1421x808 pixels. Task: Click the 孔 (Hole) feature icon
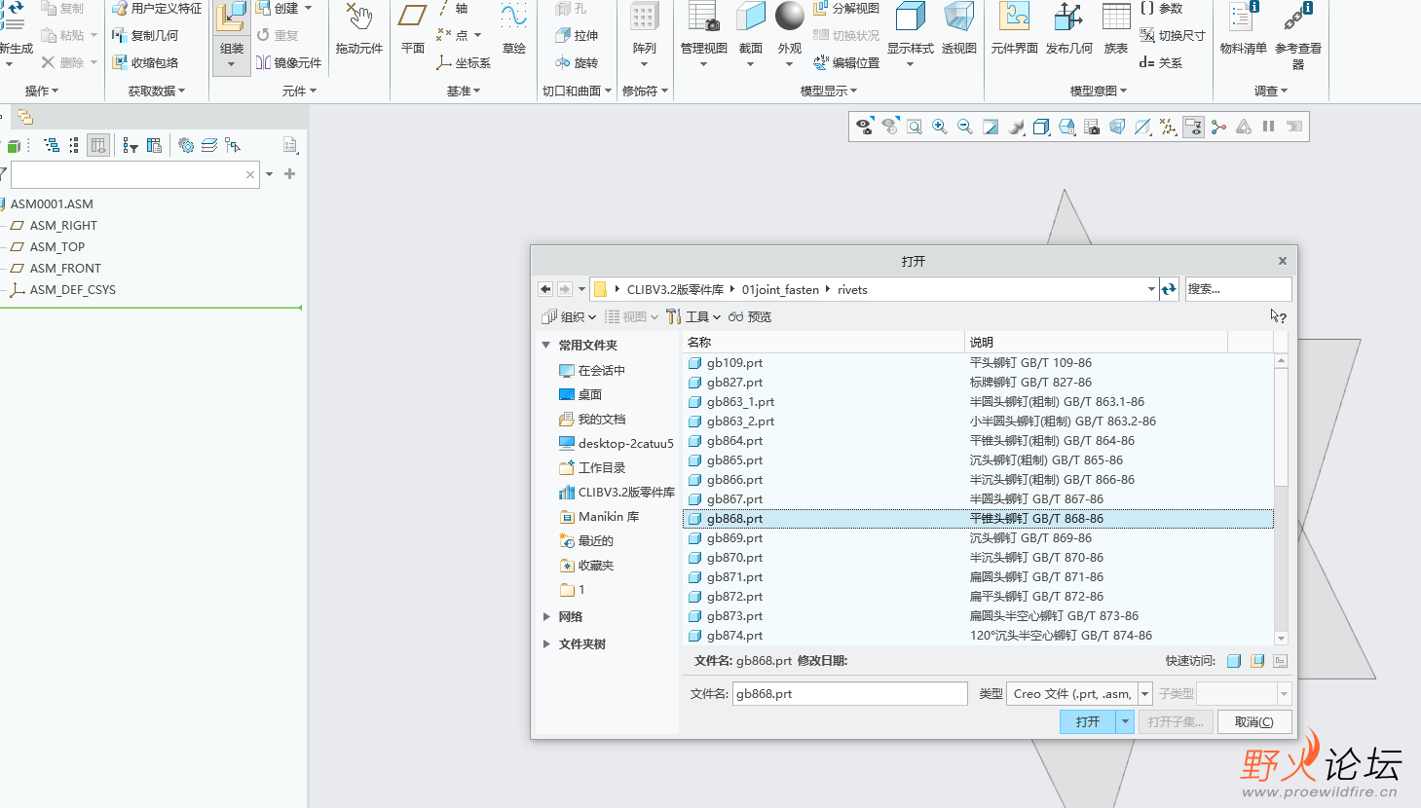pos(575,8)
